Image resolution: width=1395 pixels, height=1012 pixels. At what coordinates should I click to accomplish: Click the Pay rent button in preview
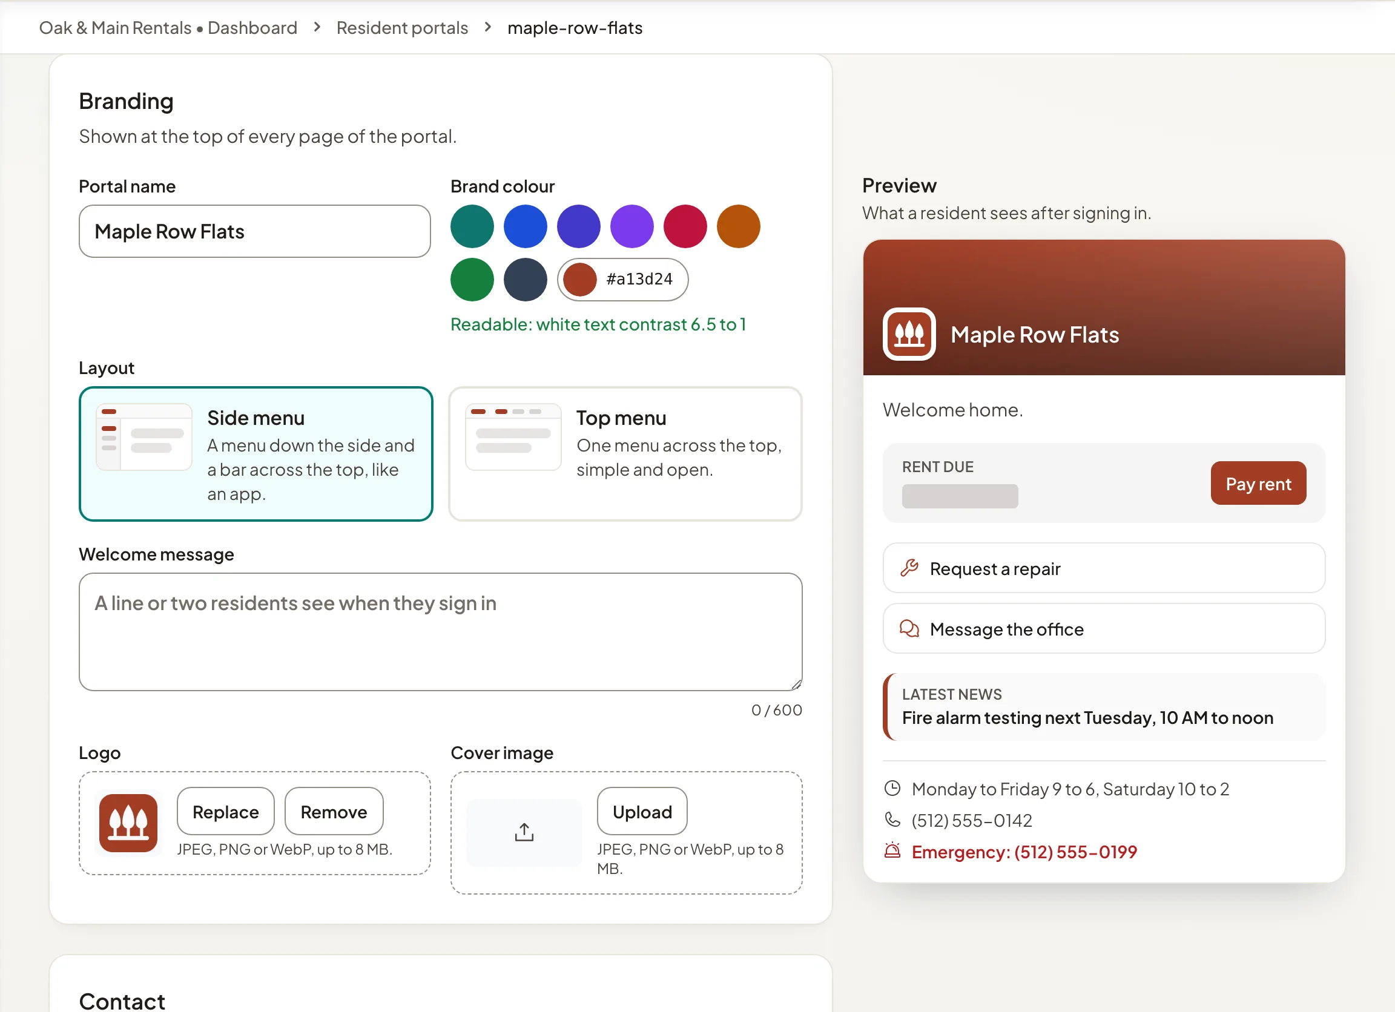(1258, 483)
